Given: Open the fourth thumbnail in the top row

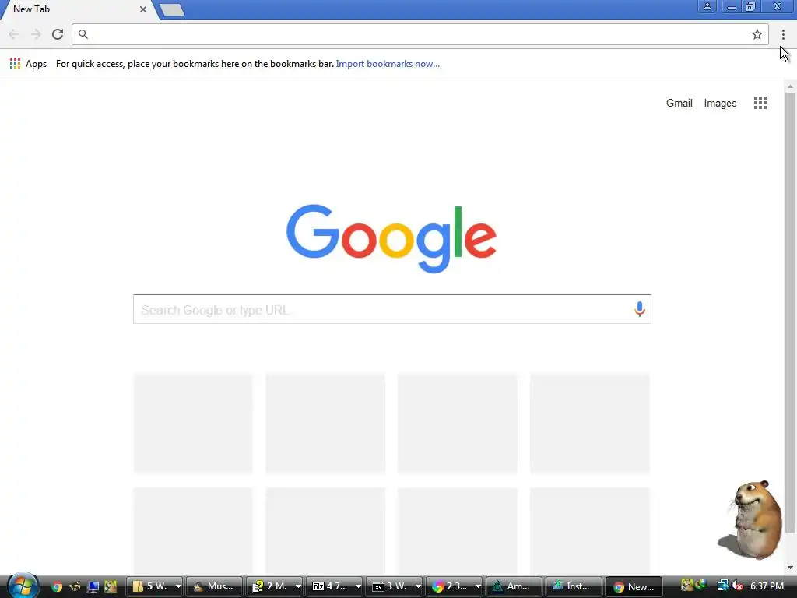Looking at the screenshot, I should tap(590, 423).
